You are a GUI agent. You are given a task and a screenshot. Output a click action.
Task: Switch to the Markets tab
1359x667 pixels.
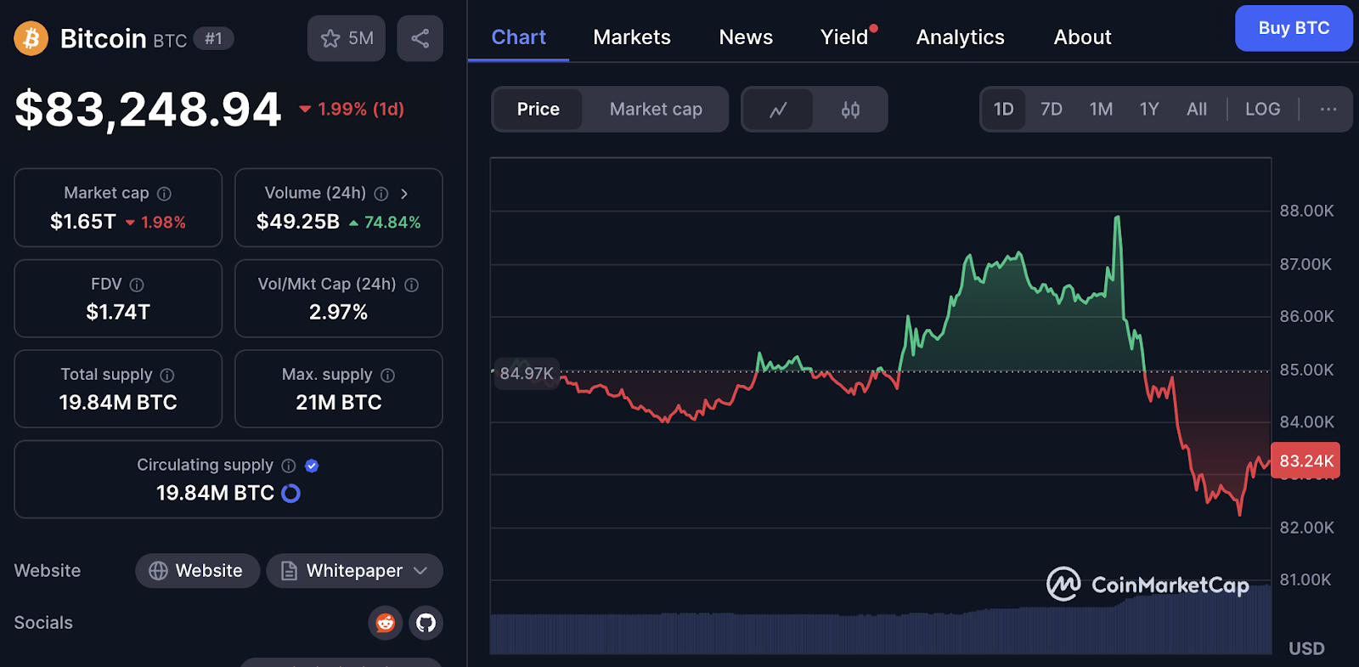coord(632,37)
